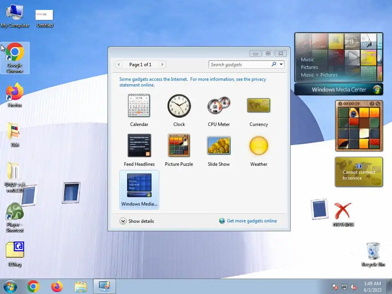Viewport: 392px width, 294px height.
Task: Click the toucan eye puzzle tile
Action: [354, 113]
